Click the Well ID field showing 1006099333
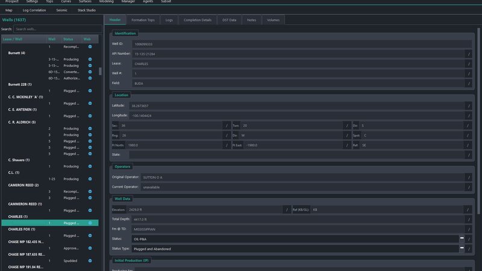Viewport: 482px width, 271px height. tap(302, 44)
